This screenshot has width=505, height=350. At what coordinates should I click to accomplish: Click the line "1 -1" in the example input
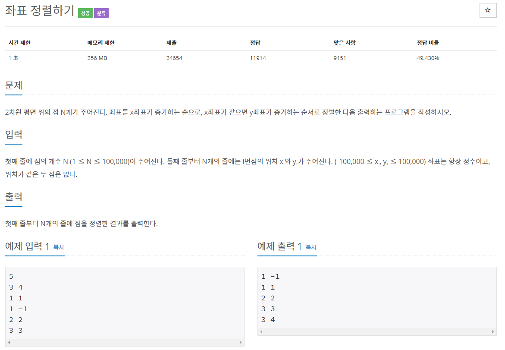(x=18, y=309)
